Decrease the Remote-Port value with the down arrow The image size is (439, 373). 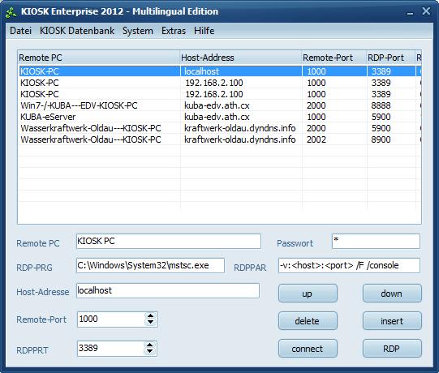151,322
